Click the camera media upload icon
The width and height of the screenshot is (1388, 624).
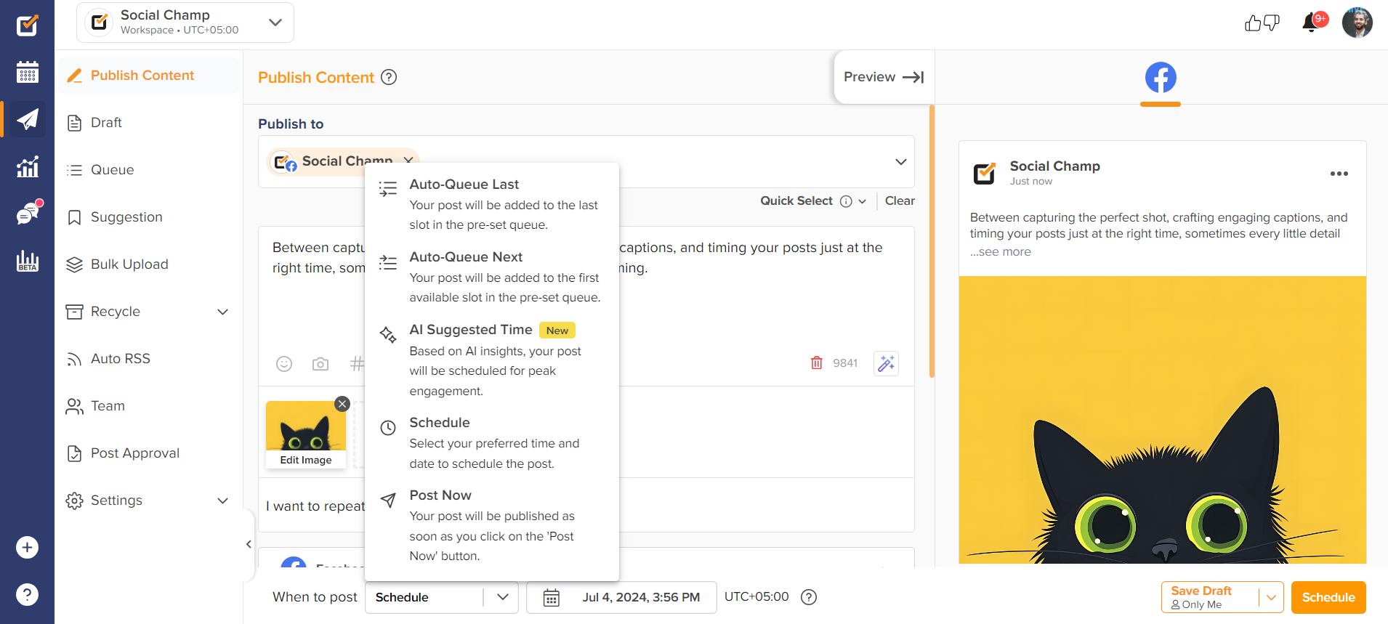pyautogui.click(x=320, y=364)
